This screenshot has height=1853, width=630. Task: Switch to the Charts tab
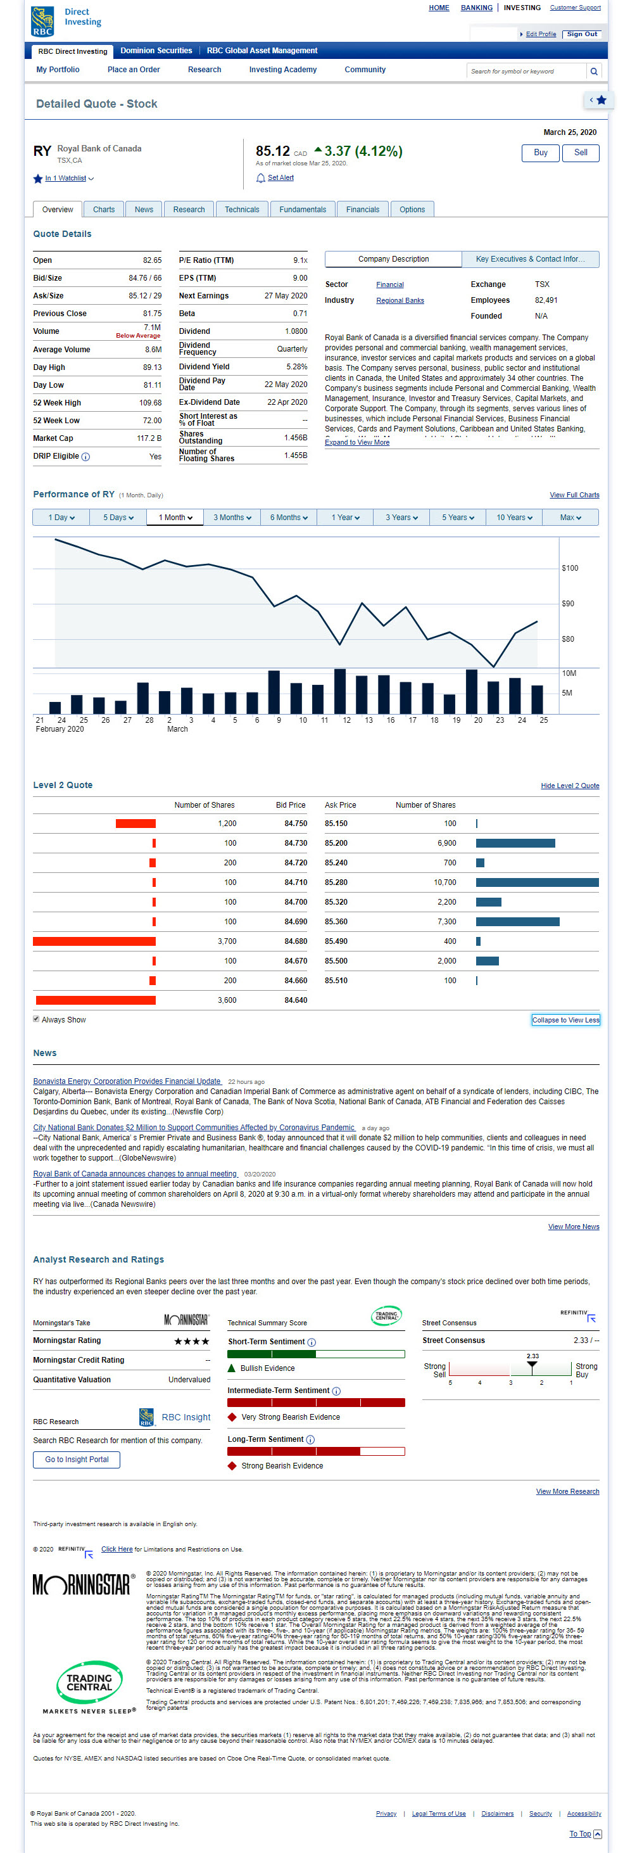point(104,209)
